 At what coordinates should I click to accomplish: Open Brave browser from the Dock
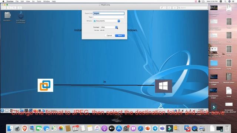click(24, 129)
